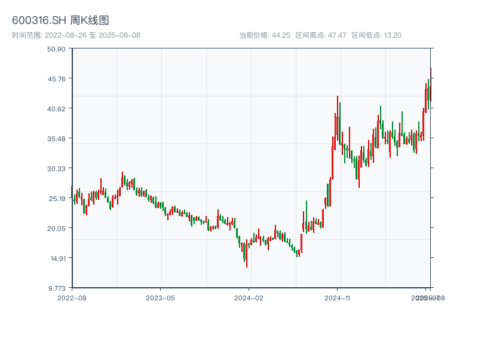Click the y-axis label 14.91
478x359 pixels.
(x=58, y=258)
